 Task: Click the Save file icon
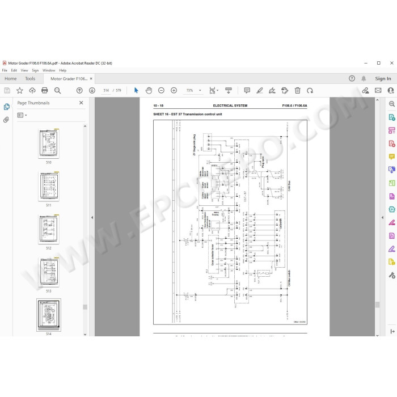click(7, 90)
